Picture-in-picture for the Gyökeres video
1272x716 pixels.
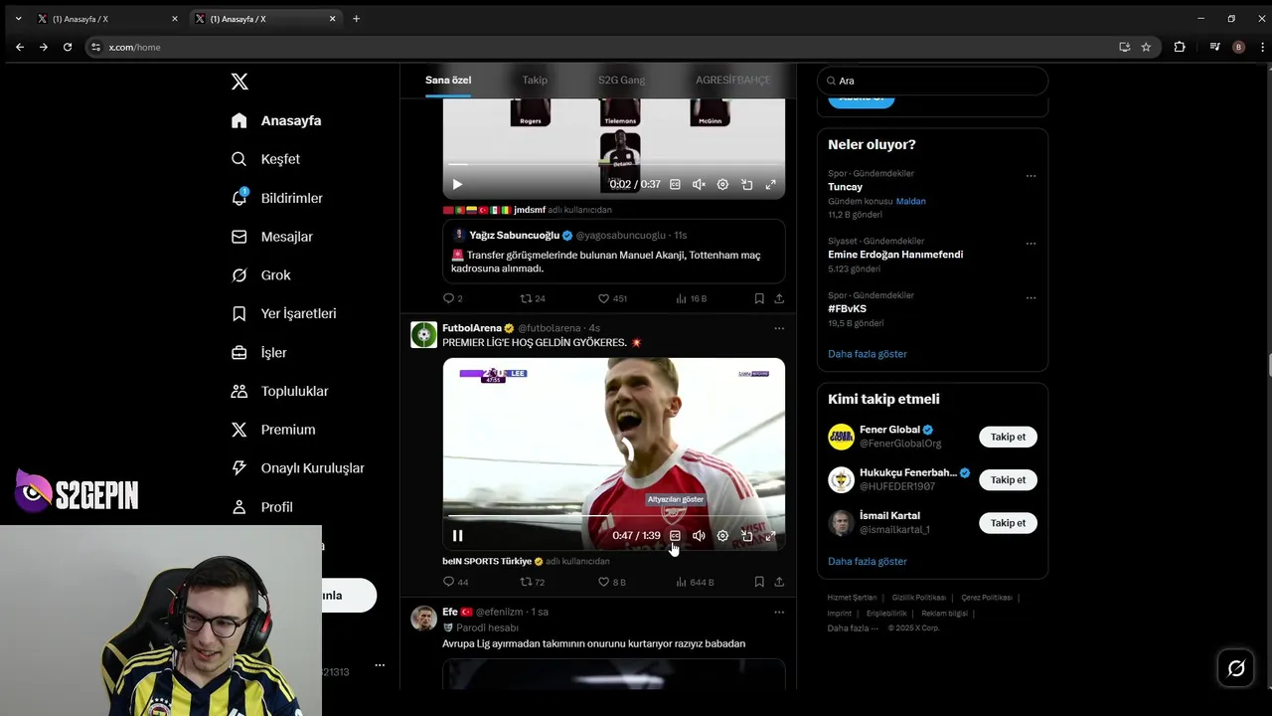click(x=746, y=536)
